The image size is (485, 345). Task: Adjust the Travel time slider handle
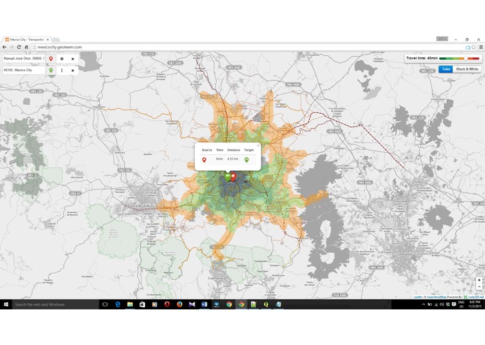(466, 58)
